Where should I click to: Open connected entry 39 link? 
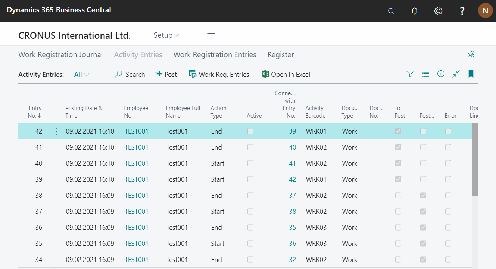coord(292,131)
